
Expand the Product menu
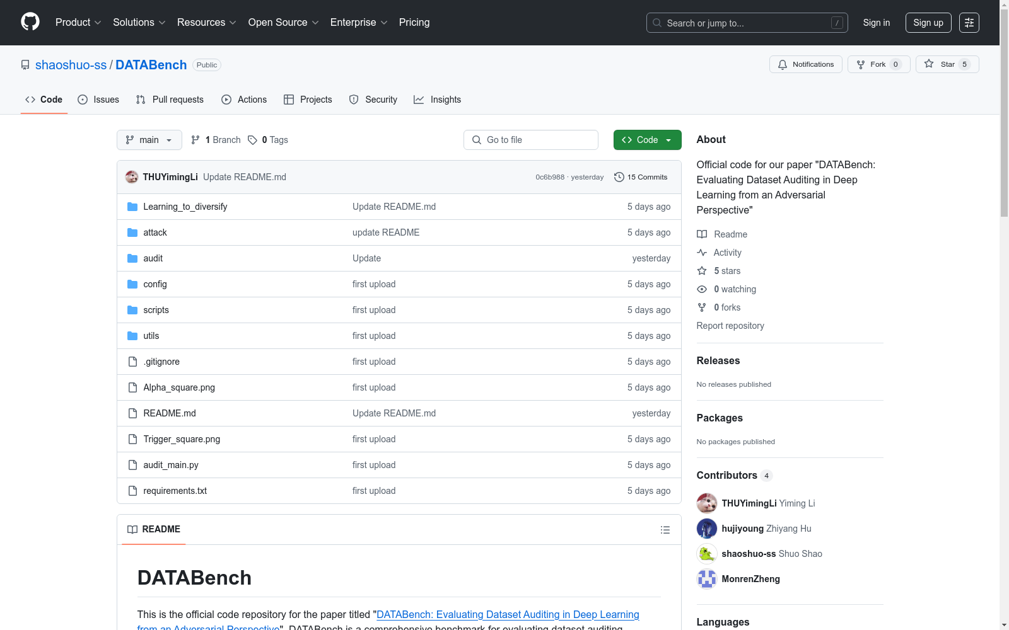point(78,23)
